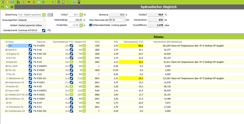The image size is (244, 124).
Task: Select room name Schlafzimmer OG
Action: [x=16, y=99]
